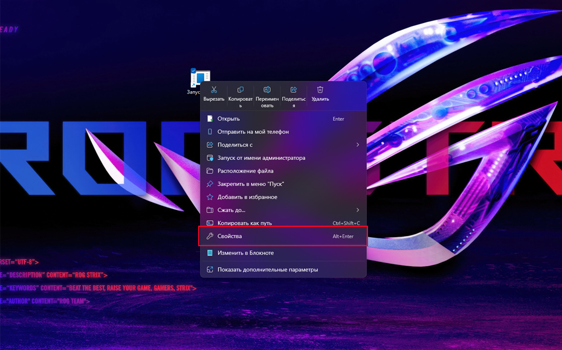Choose Изменить в Блокноте
This screenshot has width=562, height=350.
point(283,253)
